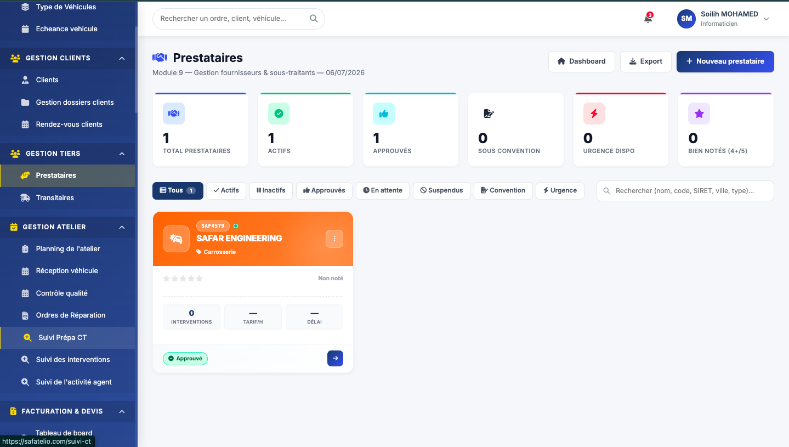
Task: Click the Transitaires truck icon in sidebar
Action: coord(25,197)
